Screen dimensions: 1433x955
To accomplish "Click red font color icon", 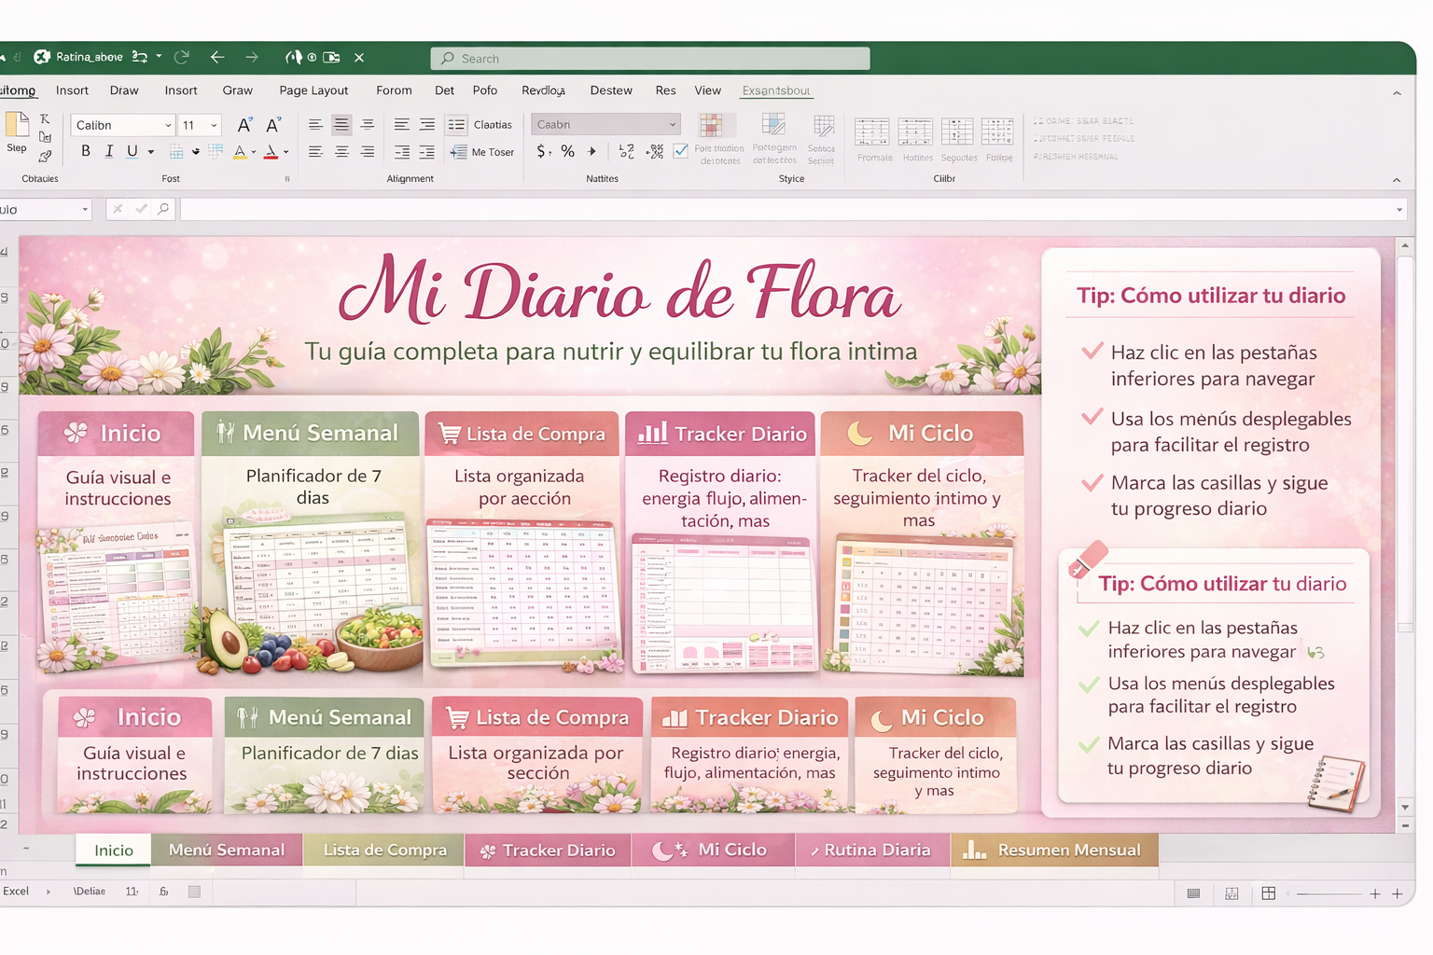I will 271,151.
